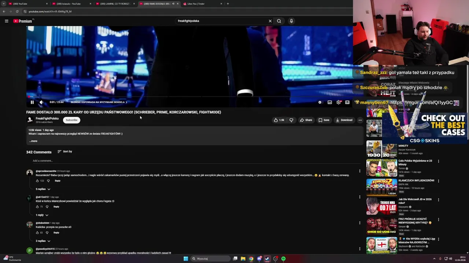
Task: Dislike the comment by @drabs5664
Action: [x=47, y=233]
